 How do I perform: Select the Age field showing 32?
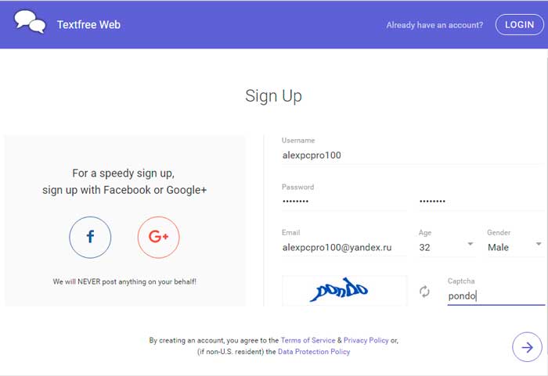pyautogui.click(x=447, y=247)
